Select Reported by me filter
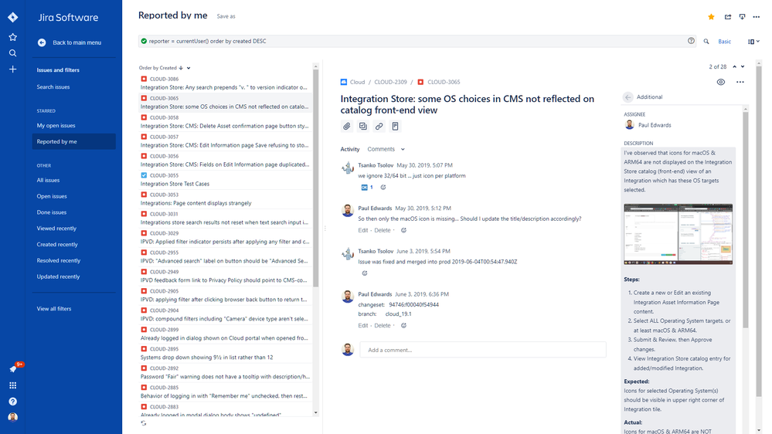 coord(74,141)
